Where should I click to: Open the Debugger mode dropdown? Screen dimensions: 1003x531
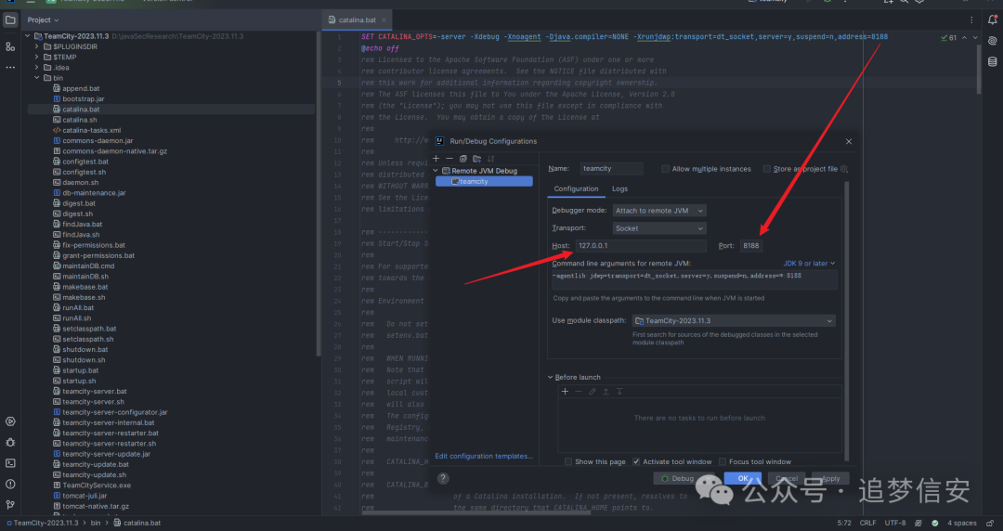tap(658, 211)
